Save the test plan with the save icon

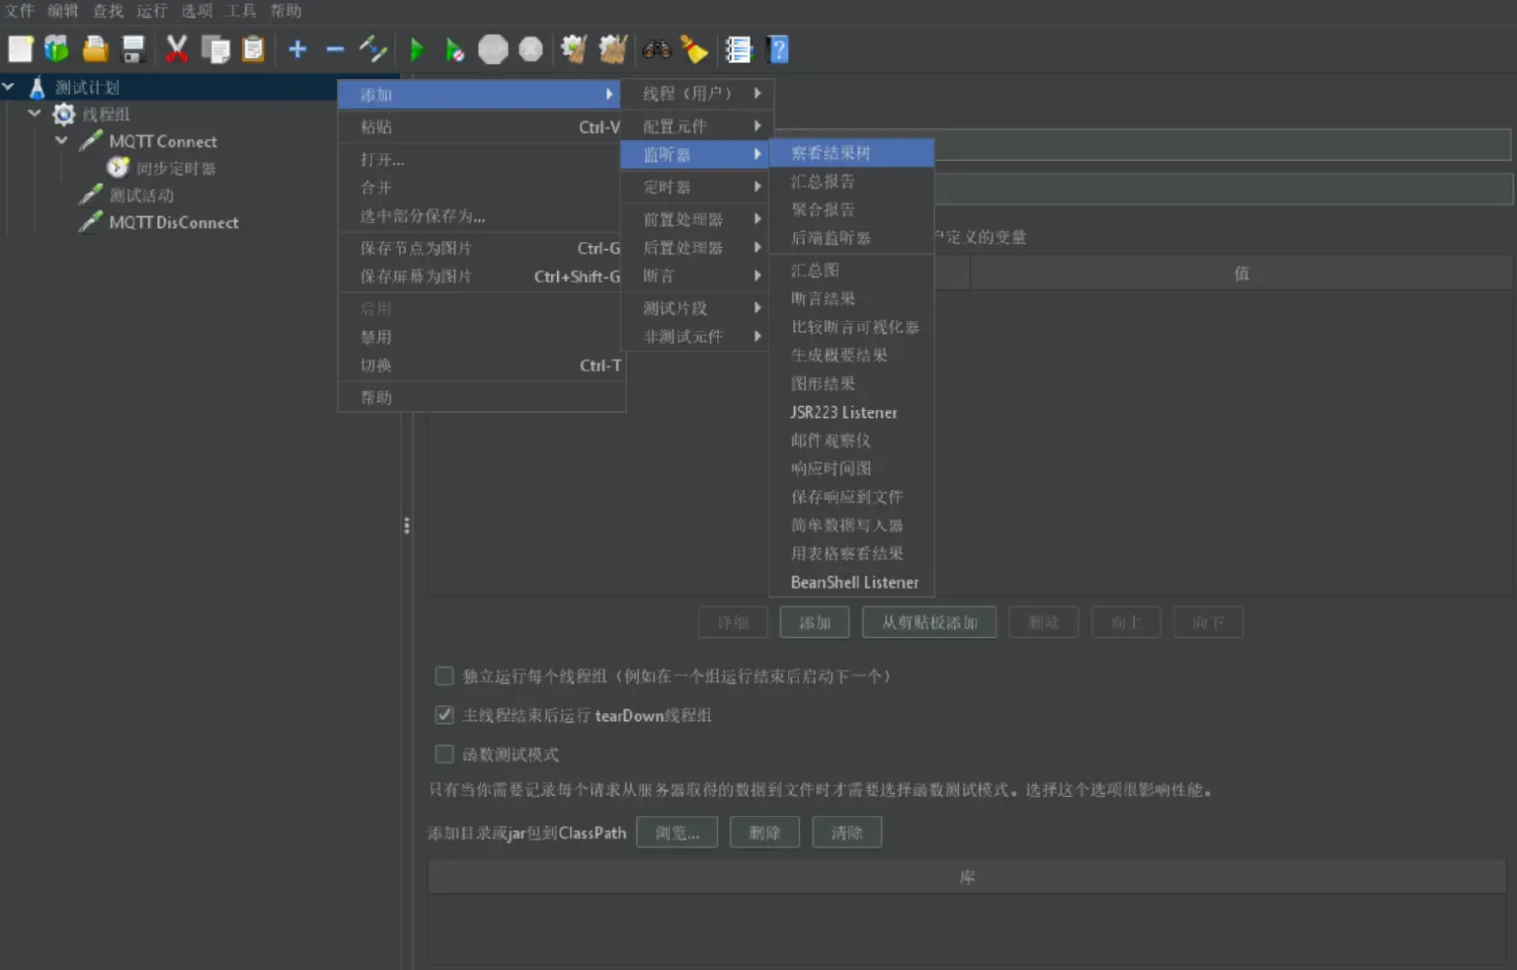[x=133, y=49]
